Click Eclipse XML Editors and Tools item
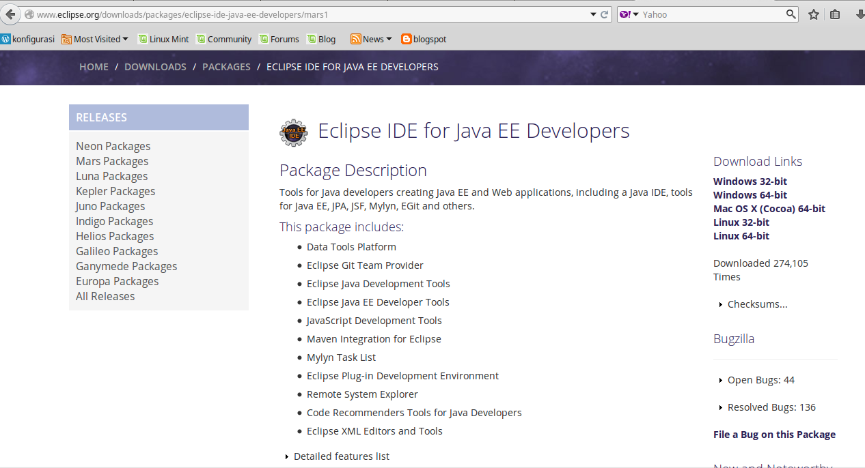This screenshot has height=468, width=865. pyautogui.click(x=374, y=431)
